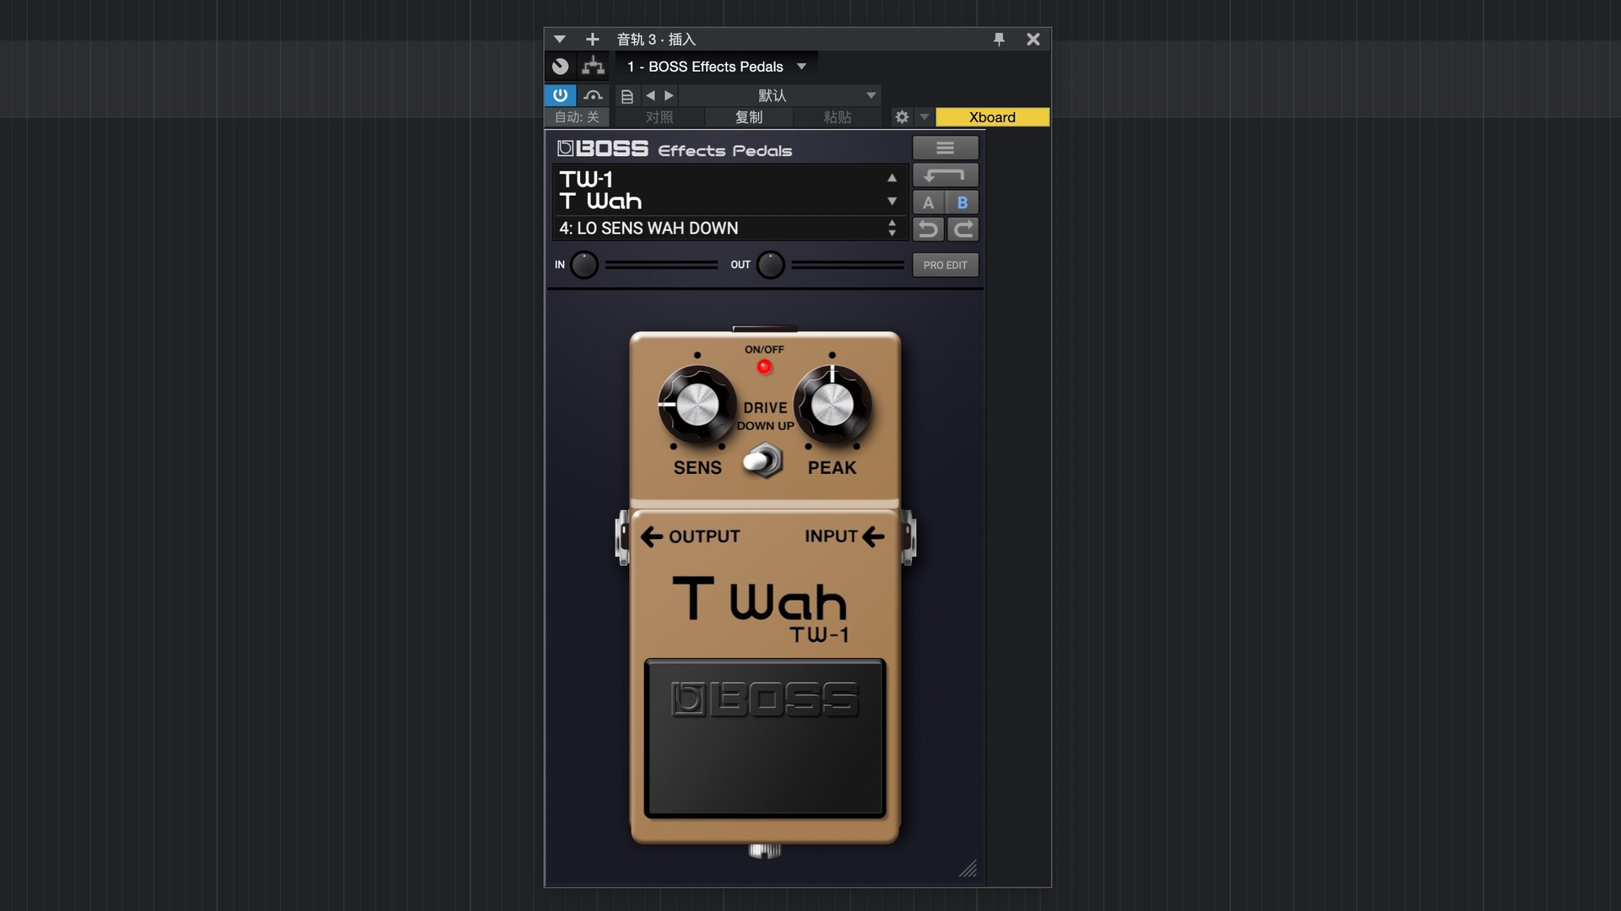This screenshot has height=911, width=1621.
Task: Open the 默认 preset dropdown
Action: [x=781, y=95]
